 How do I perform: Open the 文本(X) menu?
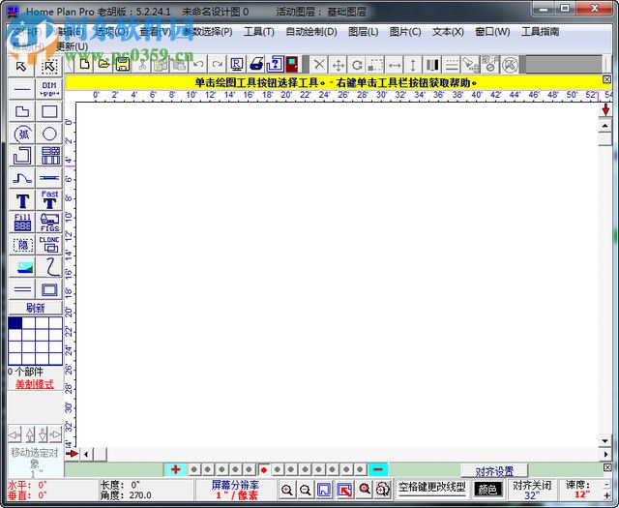(448, 32)
